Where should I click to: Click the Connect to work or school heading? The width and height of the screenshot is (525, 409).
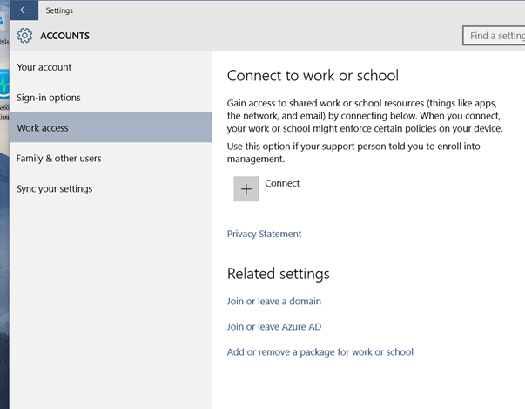(313, 76)
